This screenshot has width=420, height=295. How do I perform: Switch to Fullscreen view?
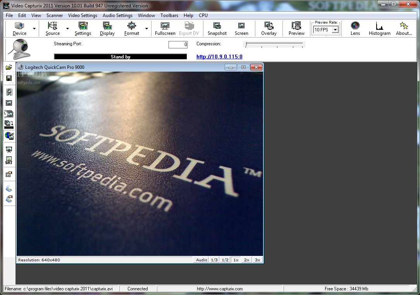165,29
